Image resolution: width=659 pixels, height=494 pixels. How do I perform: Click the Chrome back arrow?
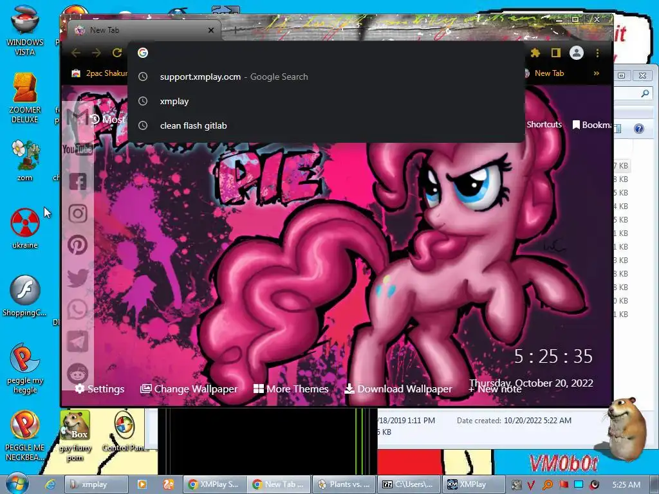[x=76, y=53]
